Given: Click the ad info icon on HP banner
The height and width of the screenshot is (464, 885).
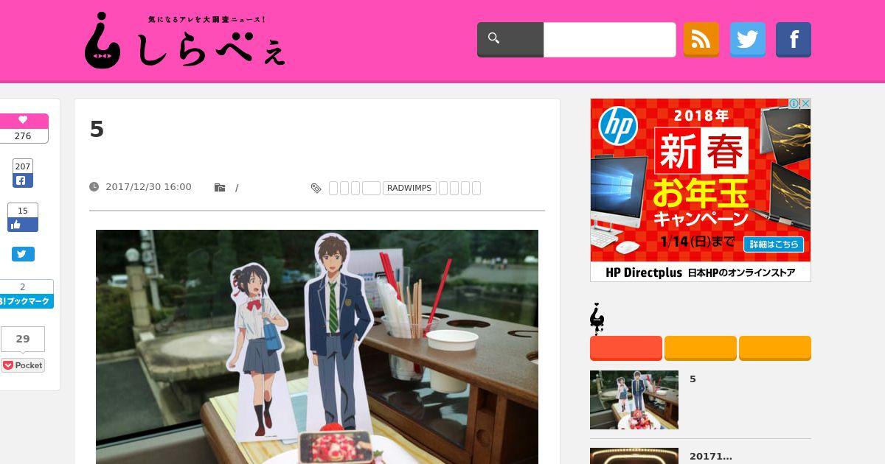Looking at the screenshot, I should [794, 104].
